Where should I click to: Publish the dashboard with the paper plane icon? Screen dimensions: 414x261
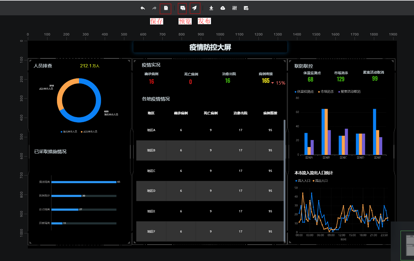[x=194, y=8]
